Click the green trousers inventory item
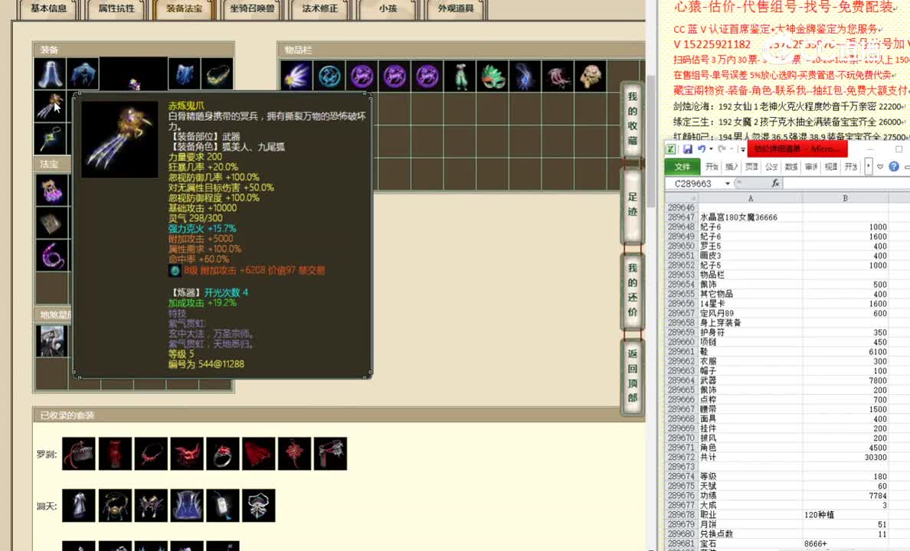 (460, 76)
